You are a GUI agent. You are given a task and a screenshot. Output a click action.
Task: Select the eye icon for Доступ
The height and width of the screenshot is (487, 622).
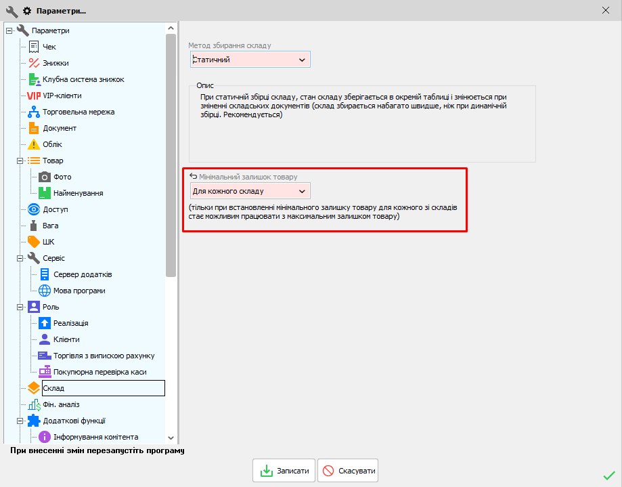[34, 209]
